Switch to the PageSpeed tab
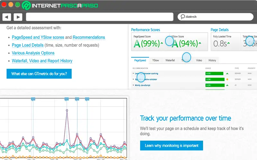Screen dimensions: 257x160 tap(140, 60)
